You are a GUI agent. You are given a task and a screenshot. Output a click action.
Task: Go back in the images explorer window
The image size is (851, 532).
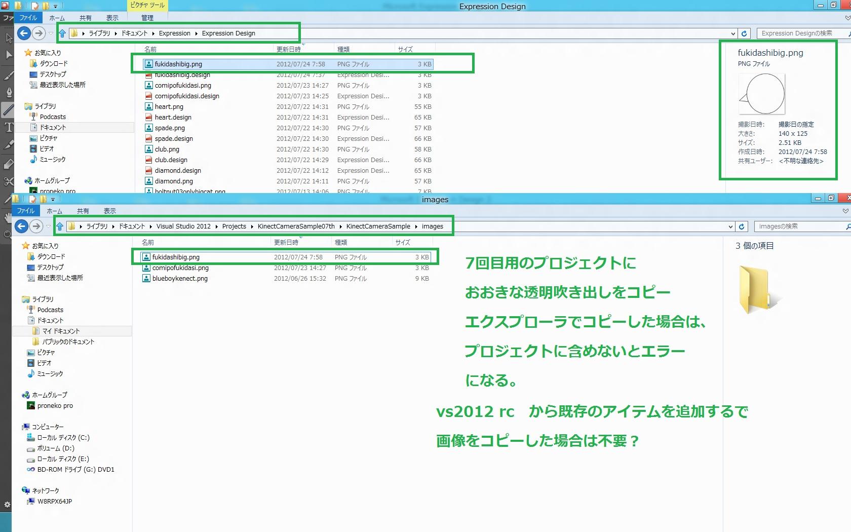pos(21,226)
